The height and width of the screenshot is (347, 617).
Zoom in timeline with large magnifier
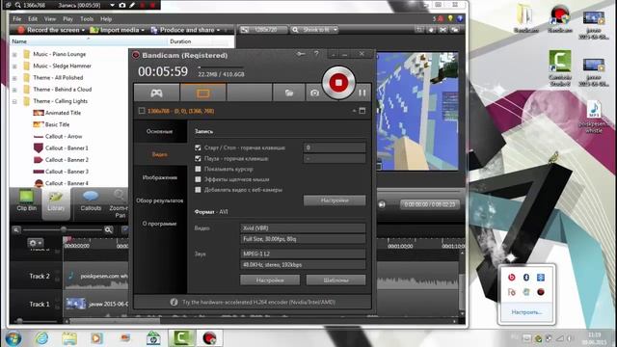(x=109, y=229)
